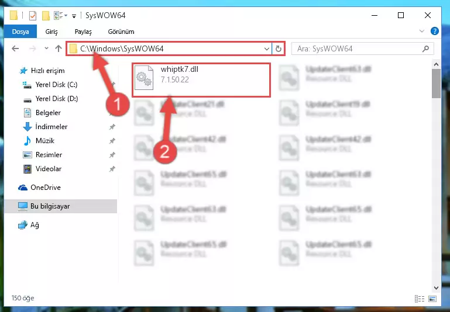The height and width of the screenshot is (312, 450).
Task: Click the pin icon beside İndirmeler
Action: [x=112, y=127]
